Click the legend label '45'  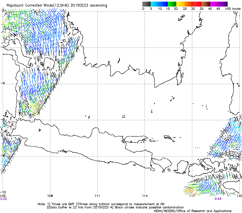click(x=218, y=9)
